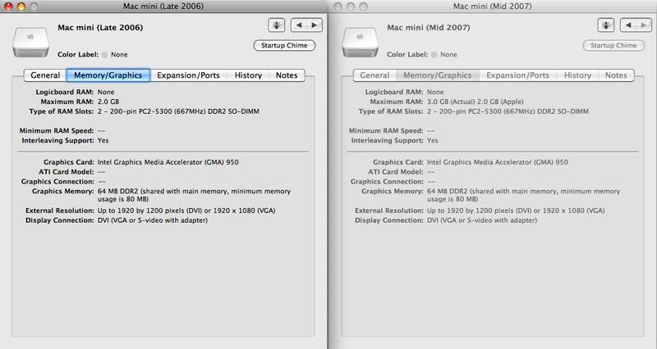The width and height of the screenshot is (657, 349).
Task: Click the bold heading 'Mac mini (Mid 2007)'
Action: point(429,28)
